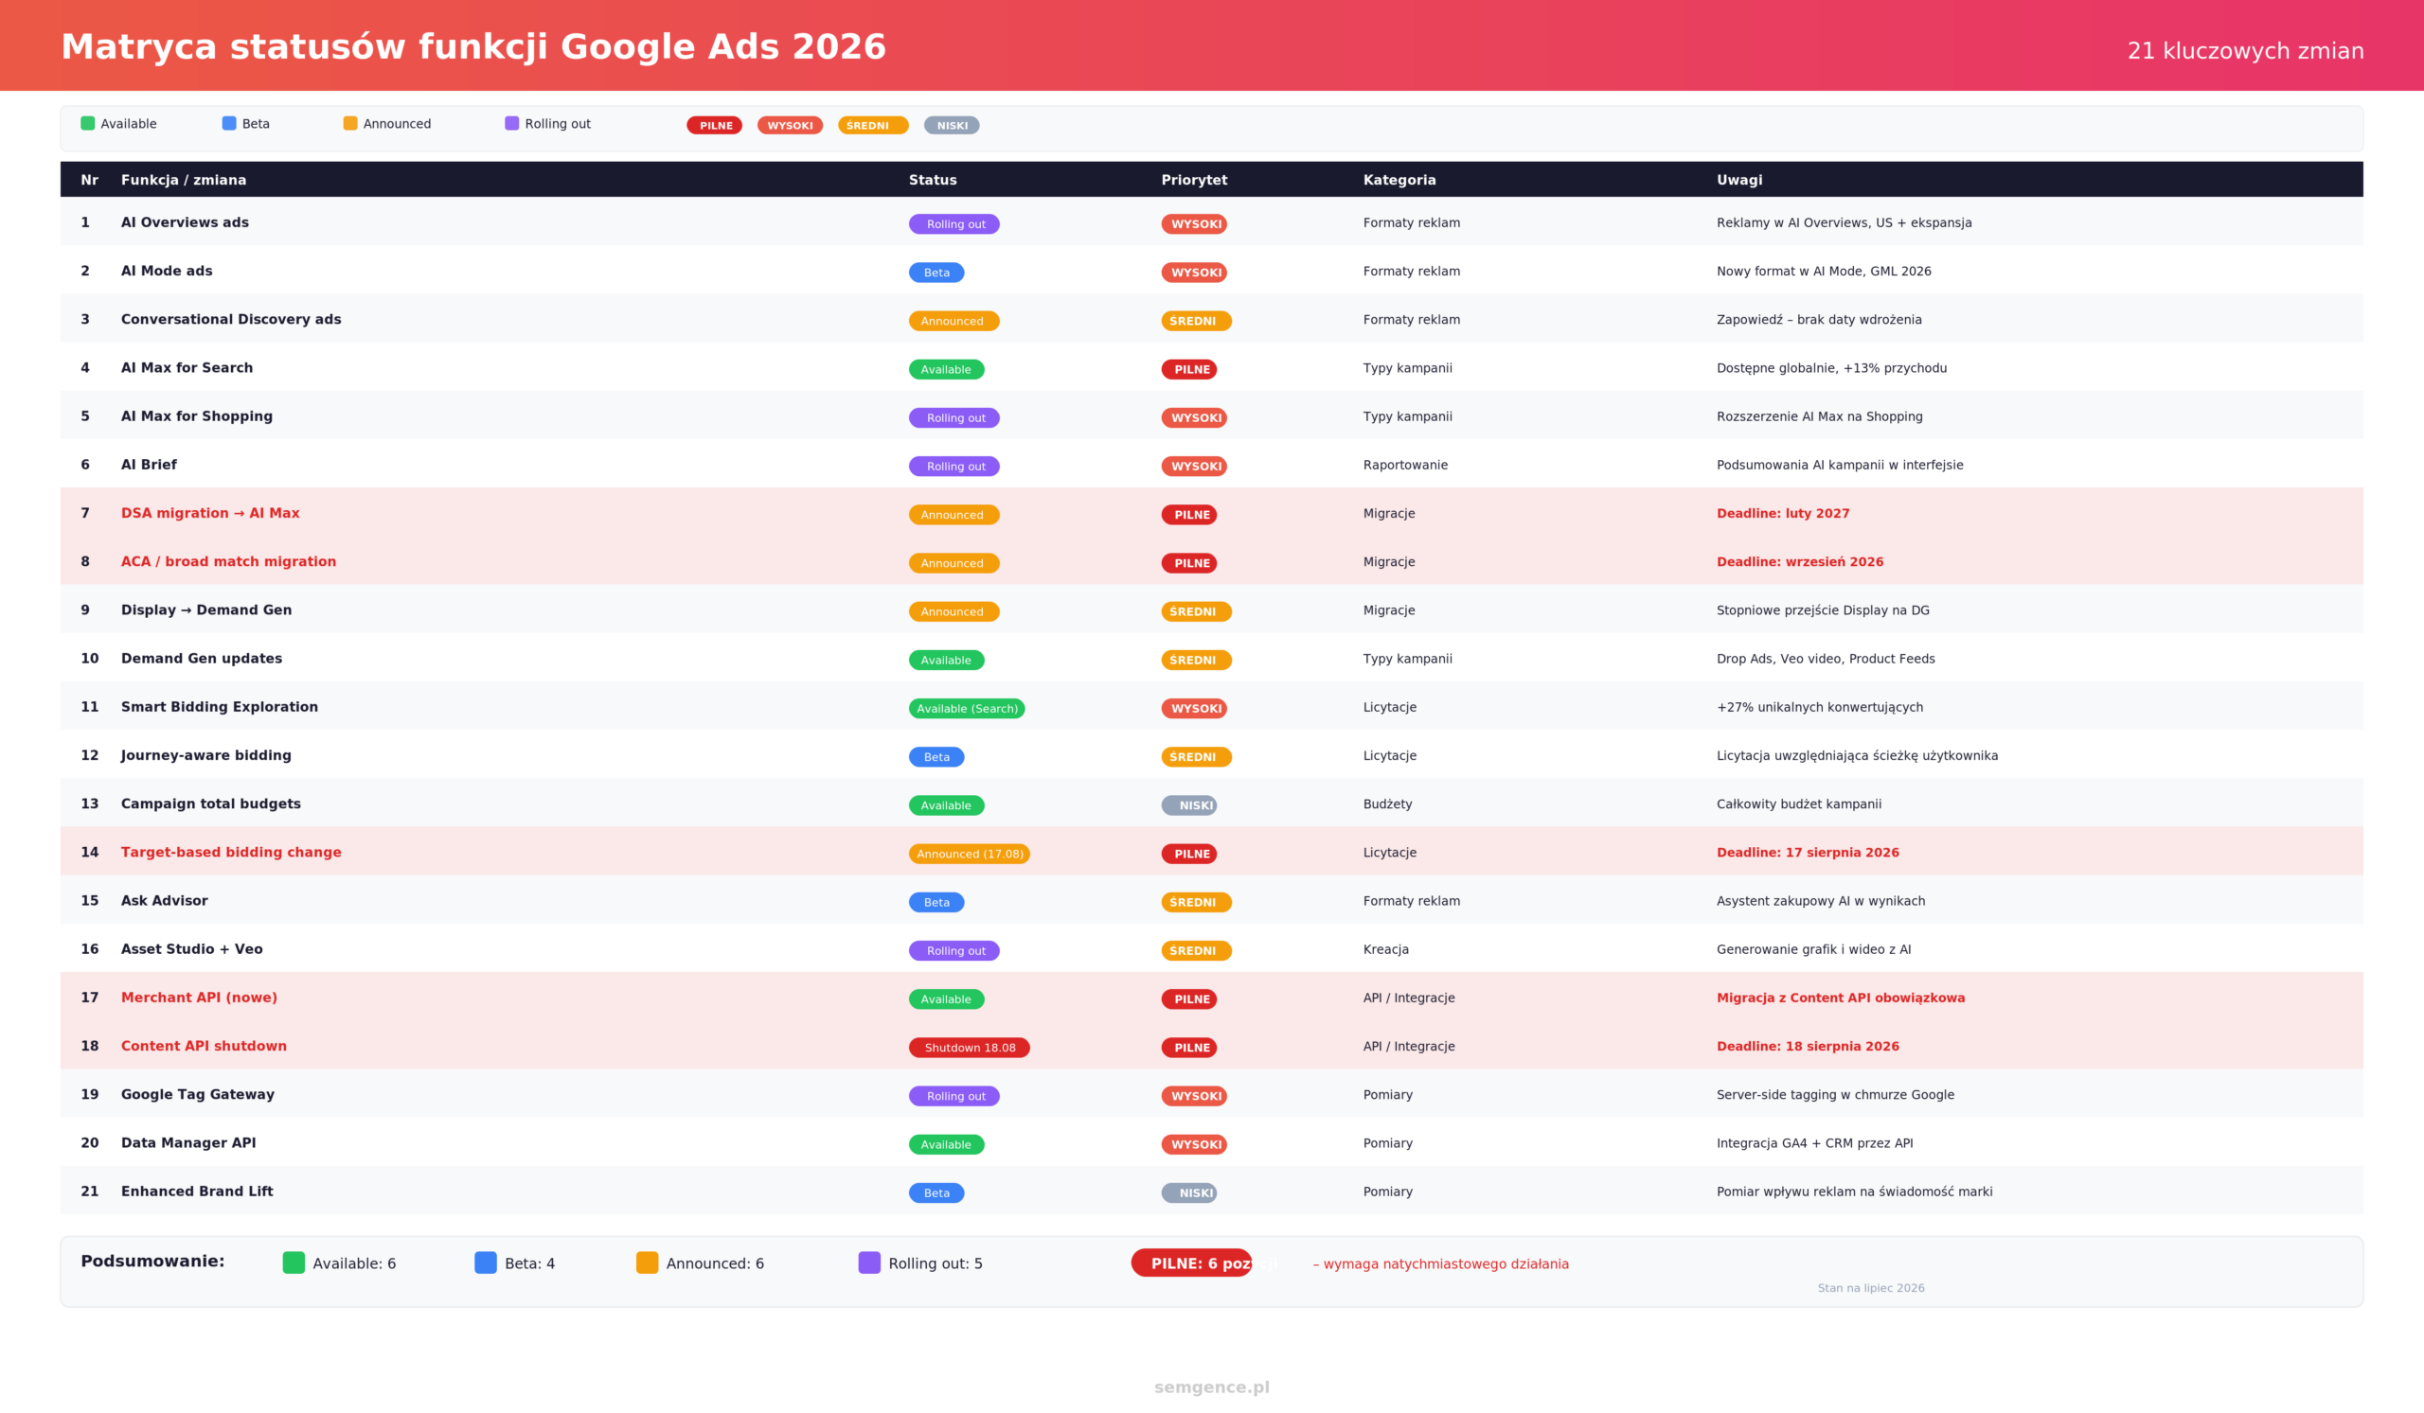This screenshot has height=1413, width=2424.
Task: Click 'Smart Bidding Exploration' name
Action: 220,706
